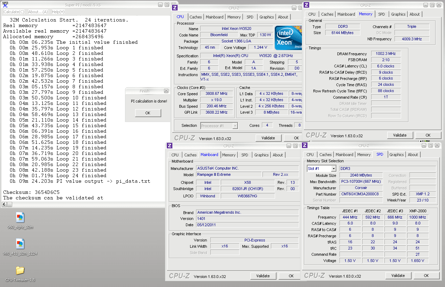Open the Calculate(C) menu in Super PI

14,12
